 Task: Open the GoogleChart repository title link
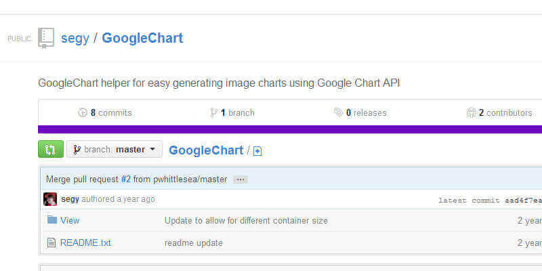tap(142, 38)
